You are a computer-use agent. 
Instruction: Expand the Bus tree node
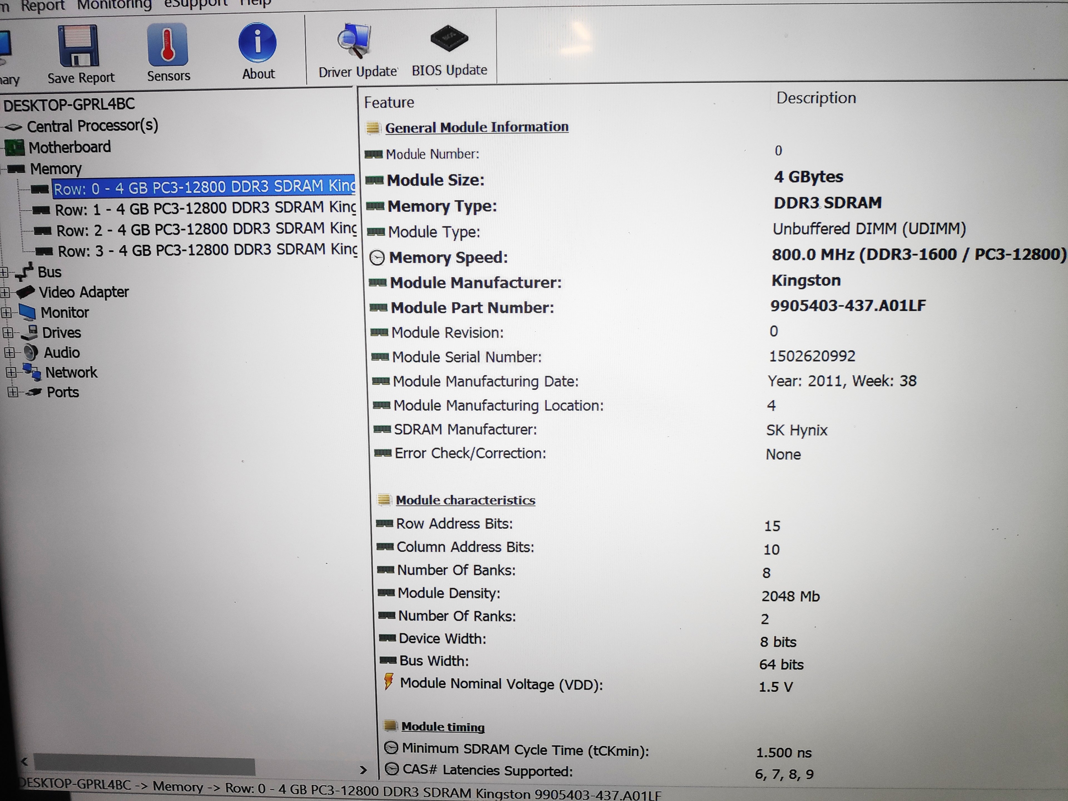tap(4, 272)
